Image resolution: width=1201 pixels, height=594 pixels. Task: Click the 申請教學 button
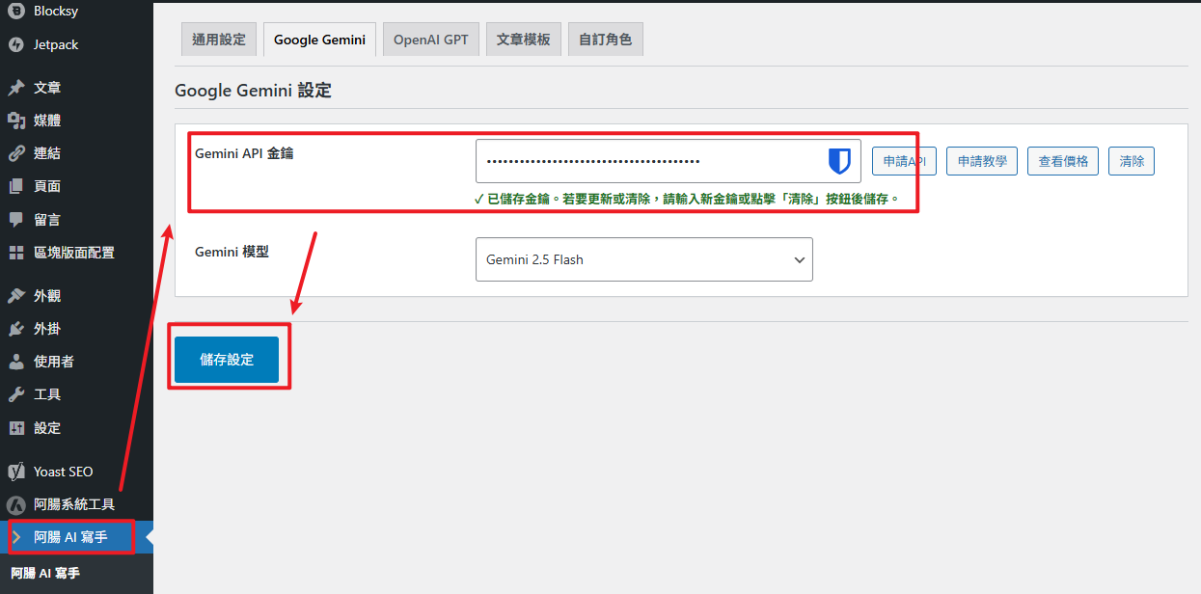pos(982,161)
